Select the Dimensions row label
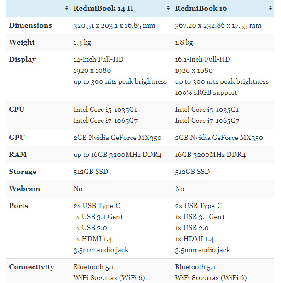This screenshot has width=281, height=283. pyautogui.click(x=30, y=25)
